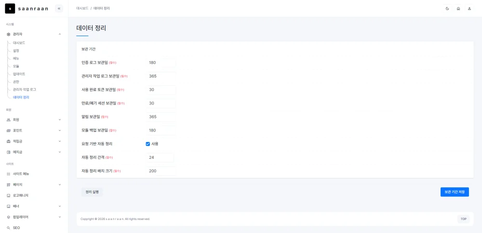Viewport: 482px width, 233px height.
Task: Click the copyright text in footer
Action: click(115, 219)
